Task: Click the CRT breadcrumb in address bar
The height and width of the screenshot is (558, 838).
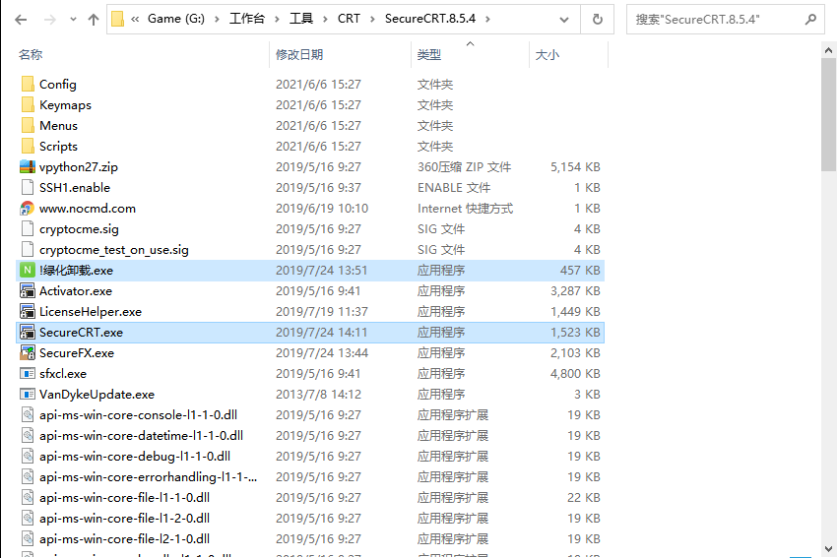Action: [x=349, y=19]
